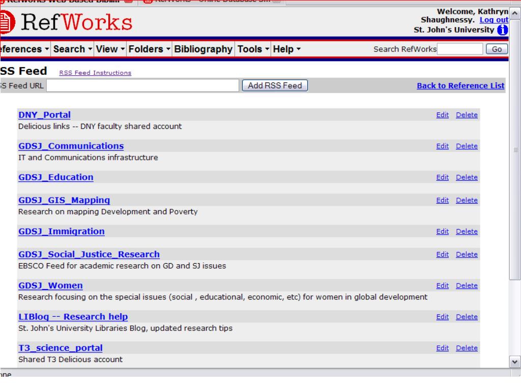Delete the GDSJ_Women feed
Screen dimensions: 521x391
tap(467, 286)
